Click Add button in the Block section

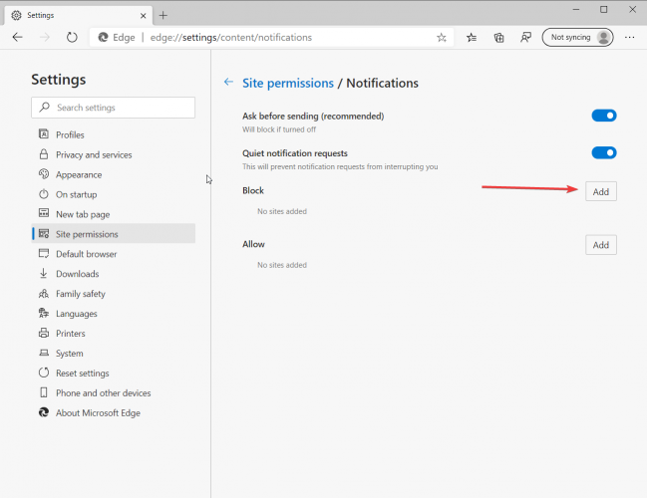pyautogui.click(x=601, y=191)
